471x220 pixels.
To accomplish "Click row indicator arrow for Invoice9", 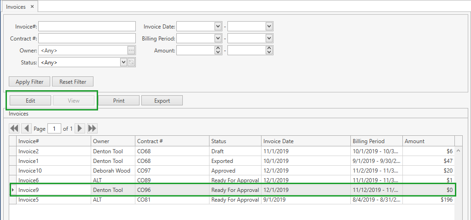I will (13, 190).
